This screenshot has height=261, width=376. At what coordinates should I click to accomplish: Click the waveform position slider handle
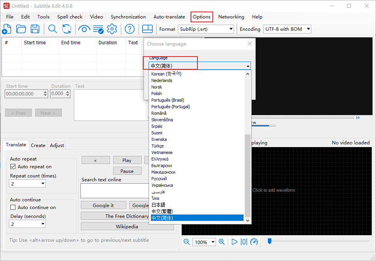(269, 241)
